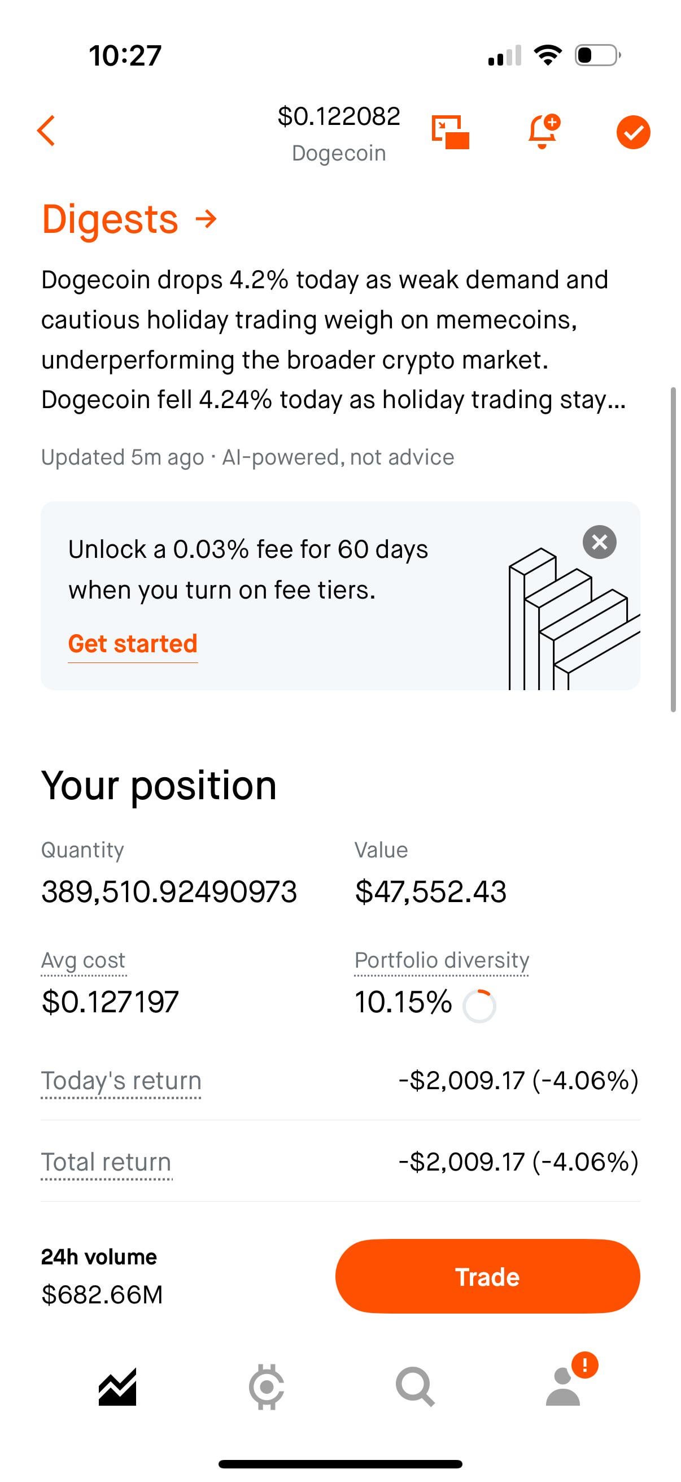Open the account profile tab
Image resolution: width=681 pixels, height=1482 pixels.
click(x=563, y=1386)
